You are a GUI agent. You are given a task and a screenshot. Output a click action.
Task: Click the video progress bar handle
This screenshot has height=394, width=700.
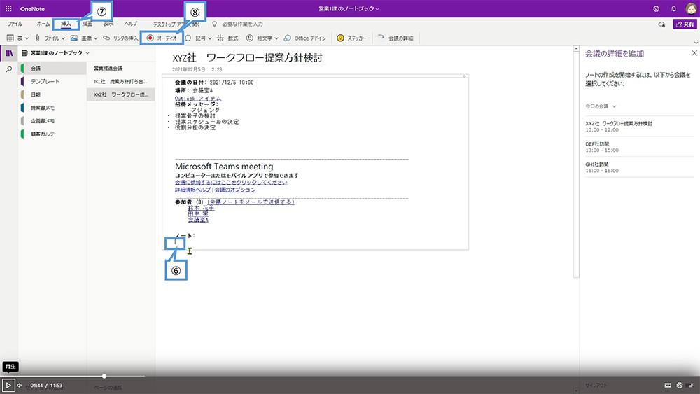104,376
